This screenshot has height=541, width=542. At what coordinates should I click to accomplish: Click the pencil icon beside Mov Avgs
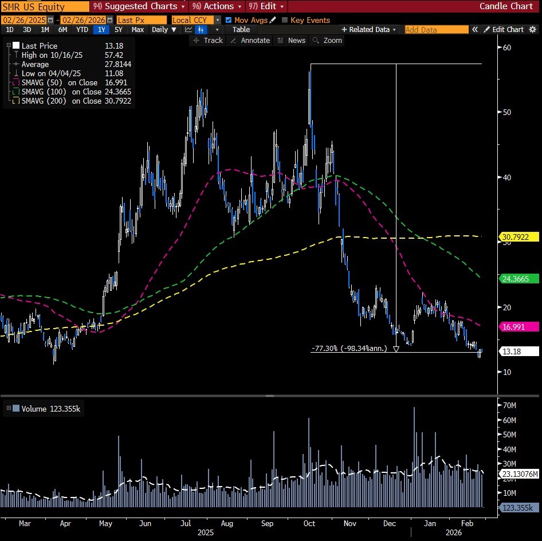(x=273, y=20)
